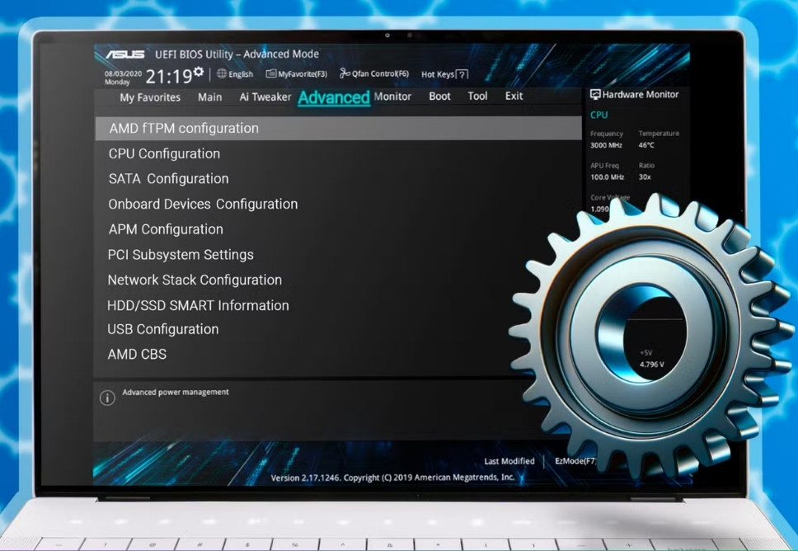The image size is (798, 551).
Task: Click the info icon beside the help text
Action: point(107,398)
